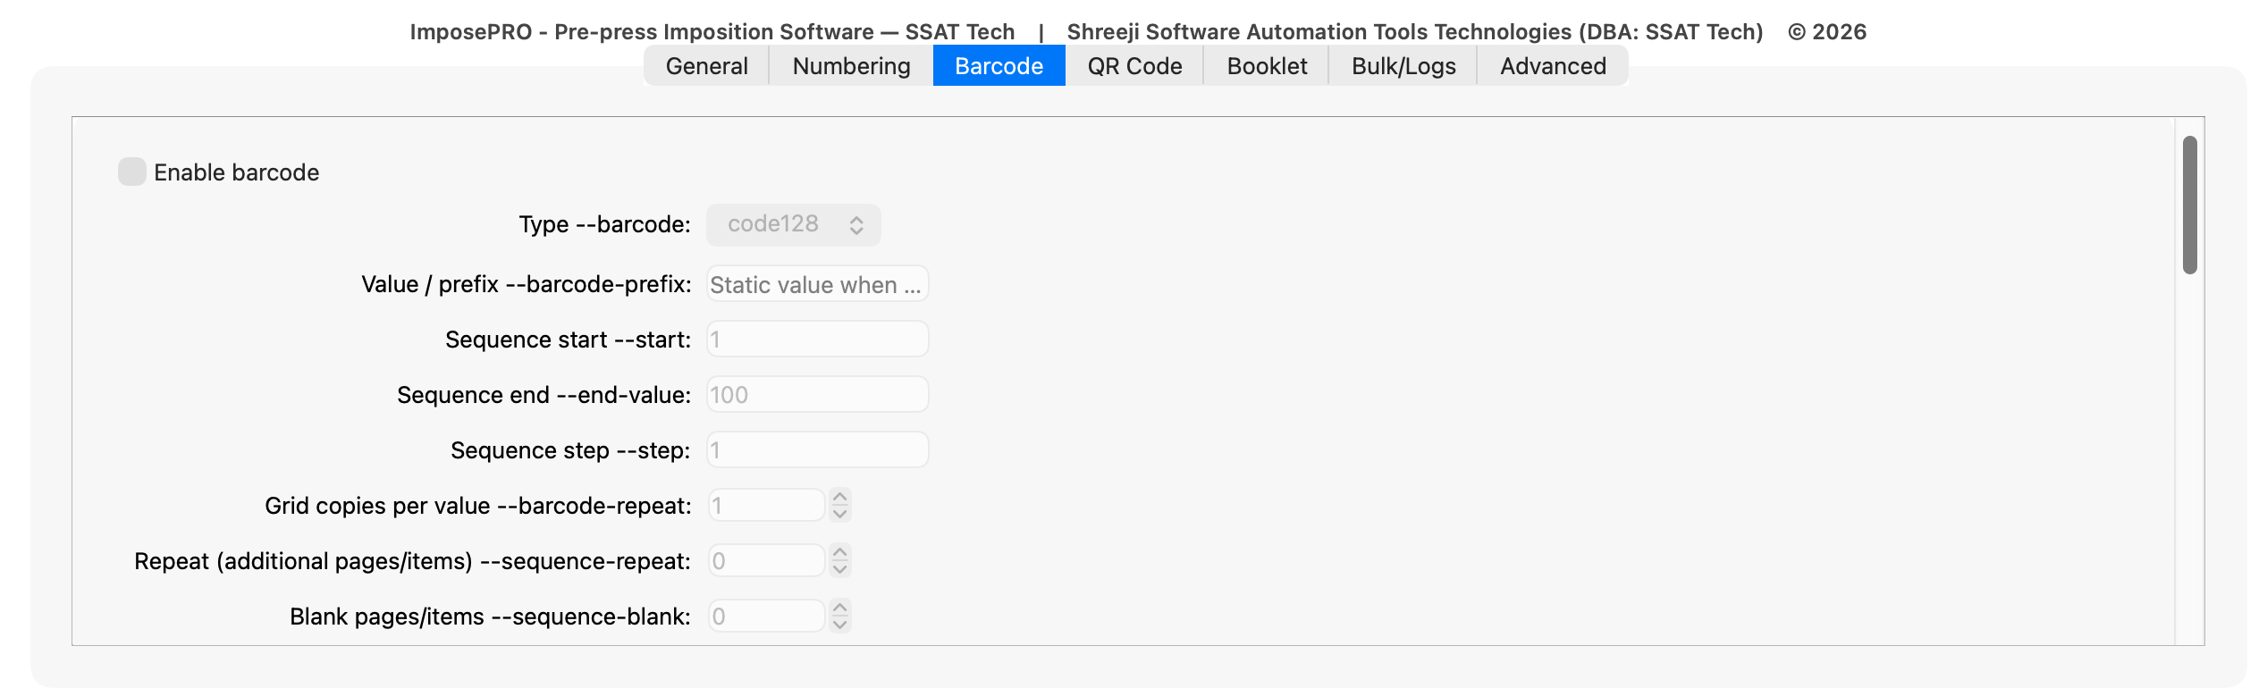
Task: Click the 'Blank pages/items --sequence-blank:' label
Action: (x=490, y=617)
